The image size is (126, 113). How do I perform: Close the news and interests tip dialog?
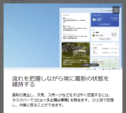(x=116, y=10)
